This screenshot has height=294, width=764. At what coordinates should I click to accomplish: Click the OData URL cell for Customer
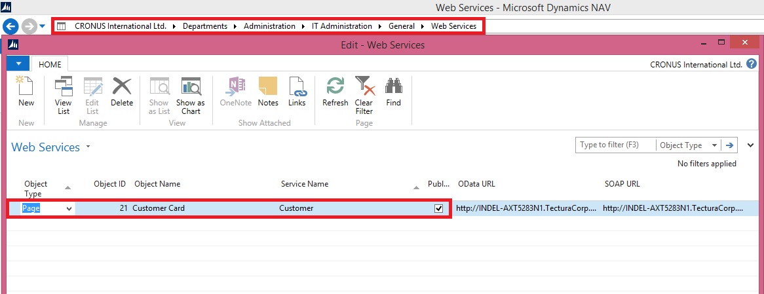[526, 208]
